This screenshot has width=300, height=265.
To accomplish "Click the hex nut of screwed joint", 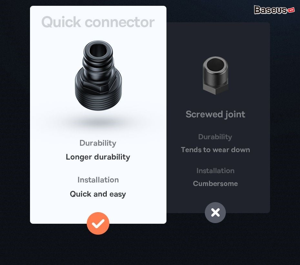I will 215,89.
